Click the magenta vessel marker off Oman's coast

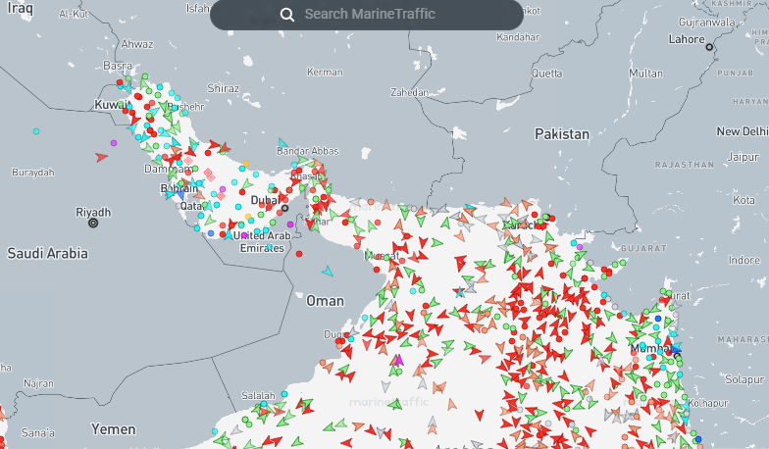pyautogui.click(x=398, y=361)
